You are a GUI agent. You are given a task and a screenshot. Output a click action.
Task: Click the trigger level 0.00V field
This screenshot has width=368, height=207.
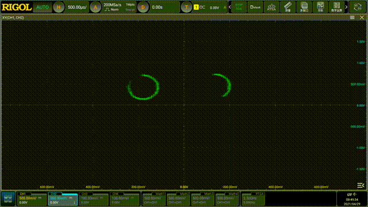point(214,7)
